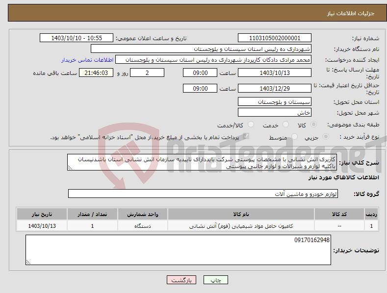This screenshot has width=387, height=293.
Task: Click the resize handle of buyer notes textarea
Action: point(28,263)
